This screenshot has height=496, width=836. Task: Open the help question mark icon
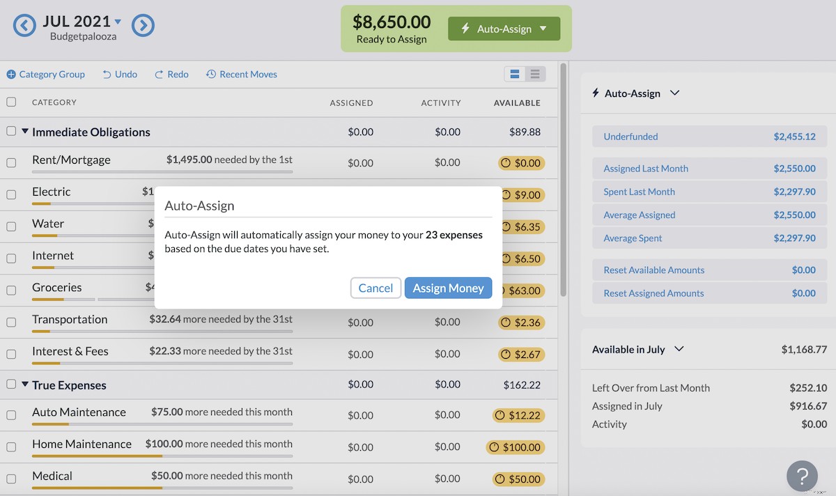pos(802,476)
